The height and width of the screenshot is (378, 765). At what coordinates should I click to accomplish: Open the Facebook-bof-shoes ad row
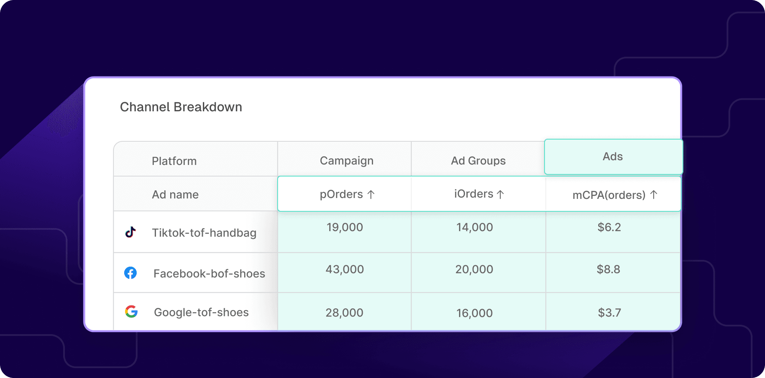pyautogui.click(x=209, y=274)
